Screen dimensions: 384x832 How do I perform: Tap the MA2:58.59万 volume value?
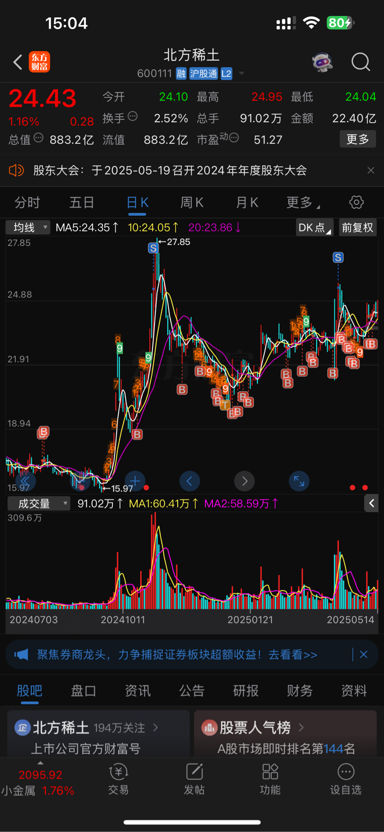pos(241,504)
